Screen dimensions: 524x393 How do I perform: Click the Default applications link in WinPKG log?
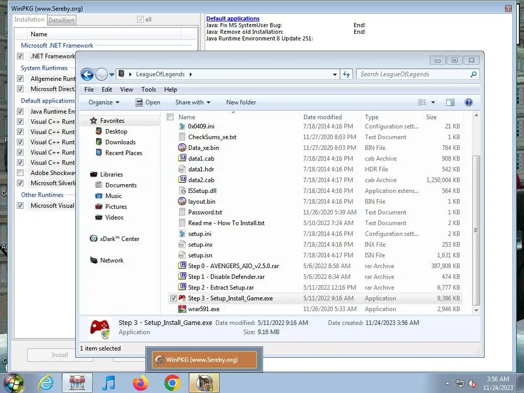tap(233, 18)
